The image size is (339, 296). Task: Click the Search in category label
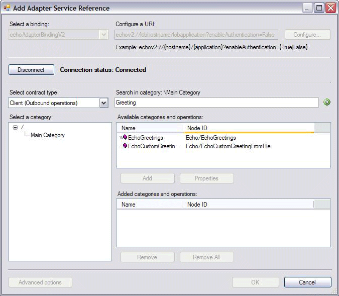(158, 92)
